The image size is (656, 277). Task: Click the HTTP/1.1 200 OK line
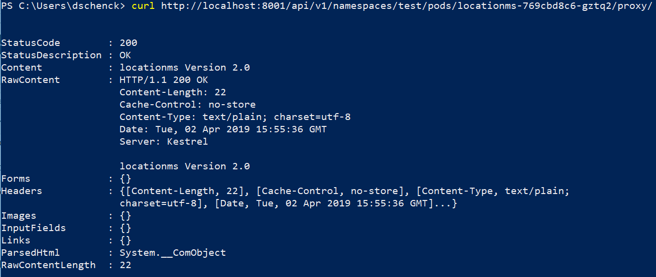pyautogui.click(x=164, y=80)
